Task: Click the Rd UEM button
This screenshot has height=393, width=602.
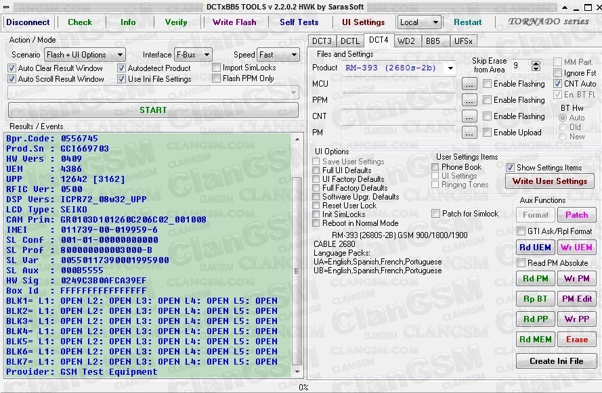Action: click(x=535, y=248)
